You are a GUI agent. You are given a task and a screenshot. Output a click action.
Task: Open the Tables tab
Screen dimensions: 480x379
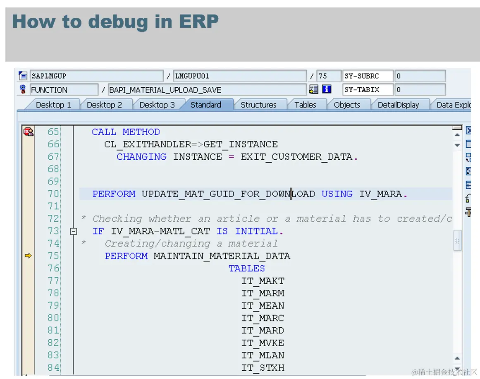point(305,105)
